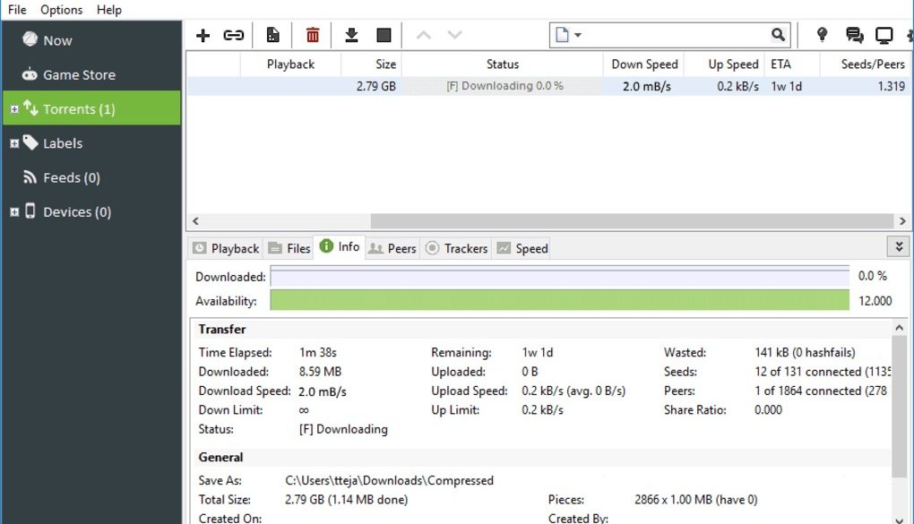Screen dimensions: 914x524
Task: Stop the torrent with the square icon
Action: click(x=384, y=35)
